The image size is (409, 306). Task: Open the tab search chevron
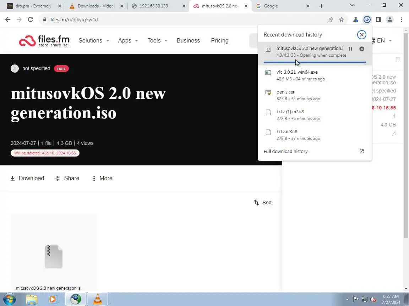[351, 5]
